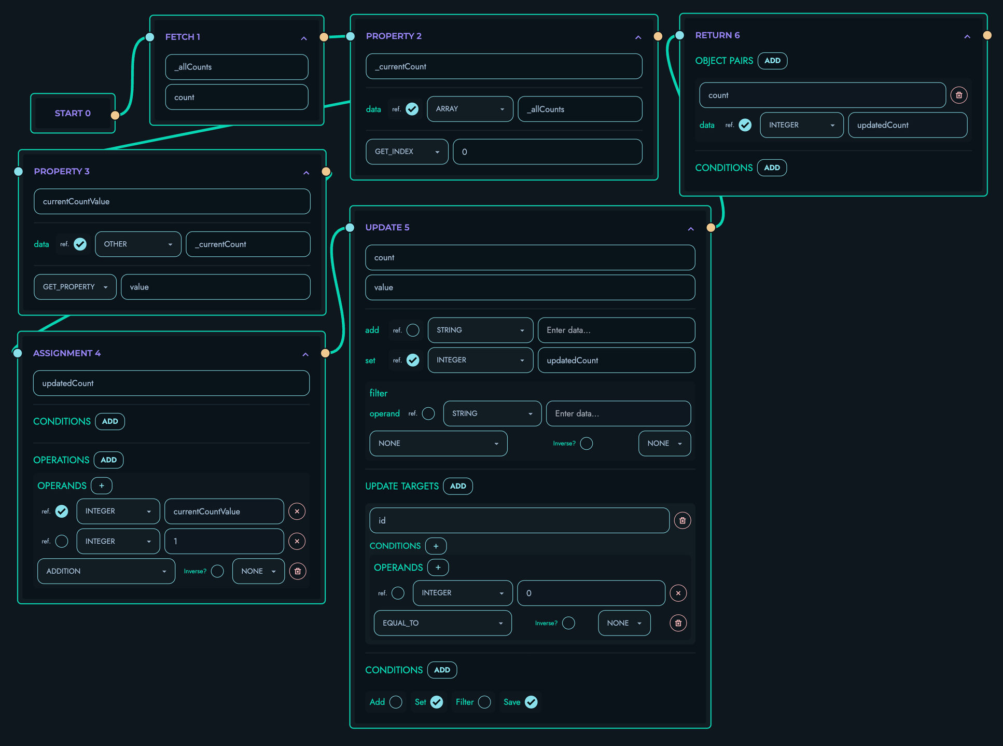Open the EQUAL_TO comparison dropdown

(x=443, y=623)
